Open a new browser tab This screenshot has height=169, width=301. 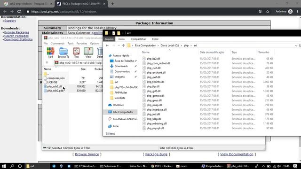(x=112, y=4)
